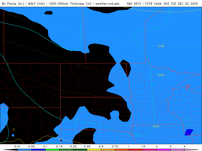This screenshot has width=202, height=151.
Task: Click the 0.05 legend value
Action: pos(31,146)
